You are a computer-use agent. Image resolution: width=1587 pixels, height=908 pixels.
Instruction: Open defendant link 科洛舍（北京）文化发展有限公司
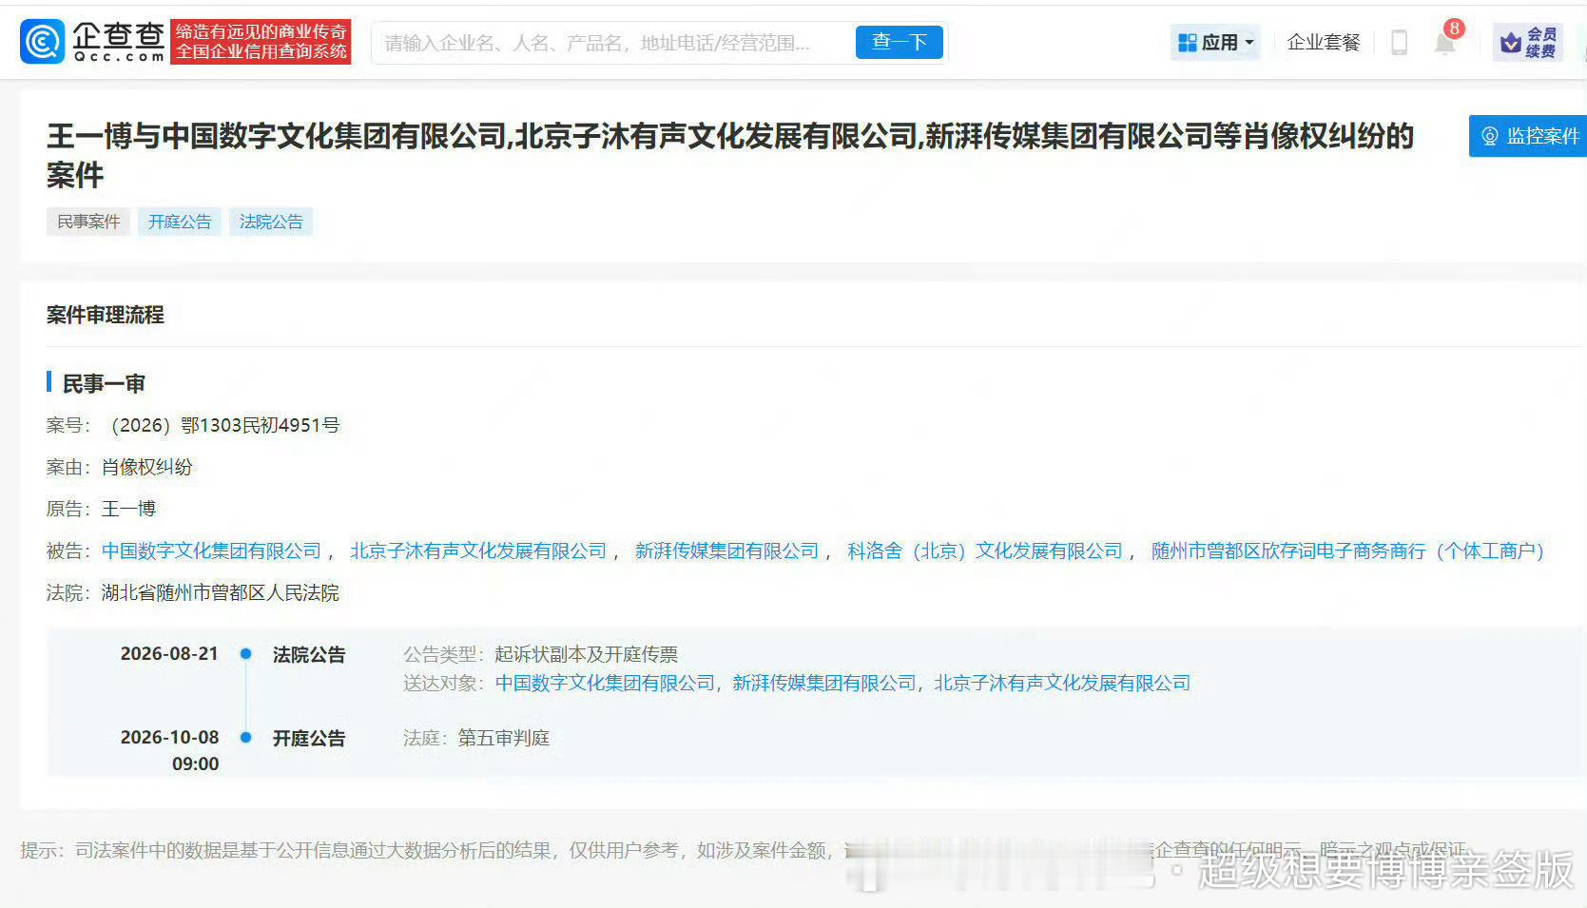[x=985, y=551]
